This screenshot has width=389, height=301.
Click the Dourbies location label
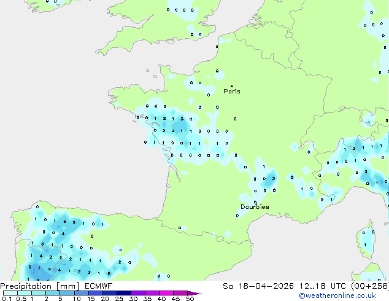pos(255,206)
